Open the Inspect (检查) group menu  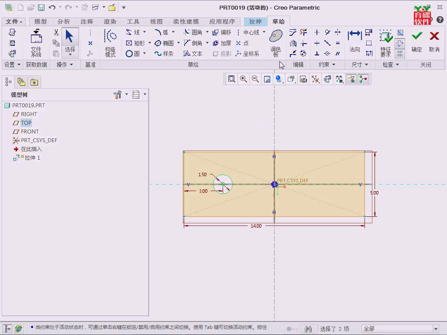click(391, 65)
